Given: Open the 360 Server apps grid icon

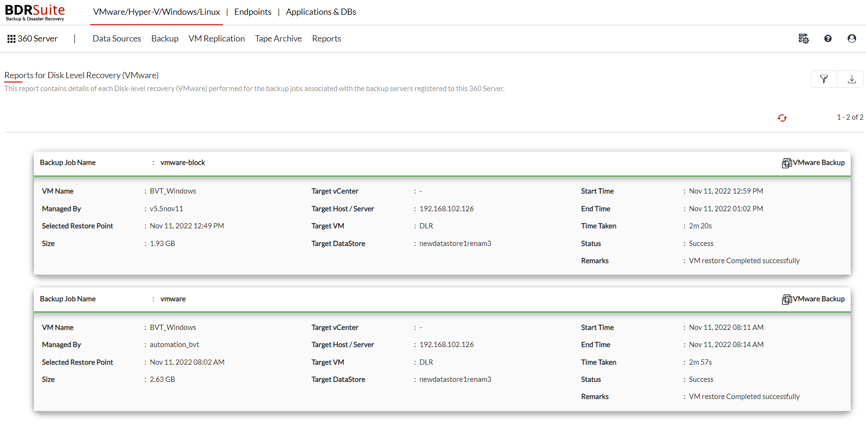Looking at the screenshot, I should point(11,39).
